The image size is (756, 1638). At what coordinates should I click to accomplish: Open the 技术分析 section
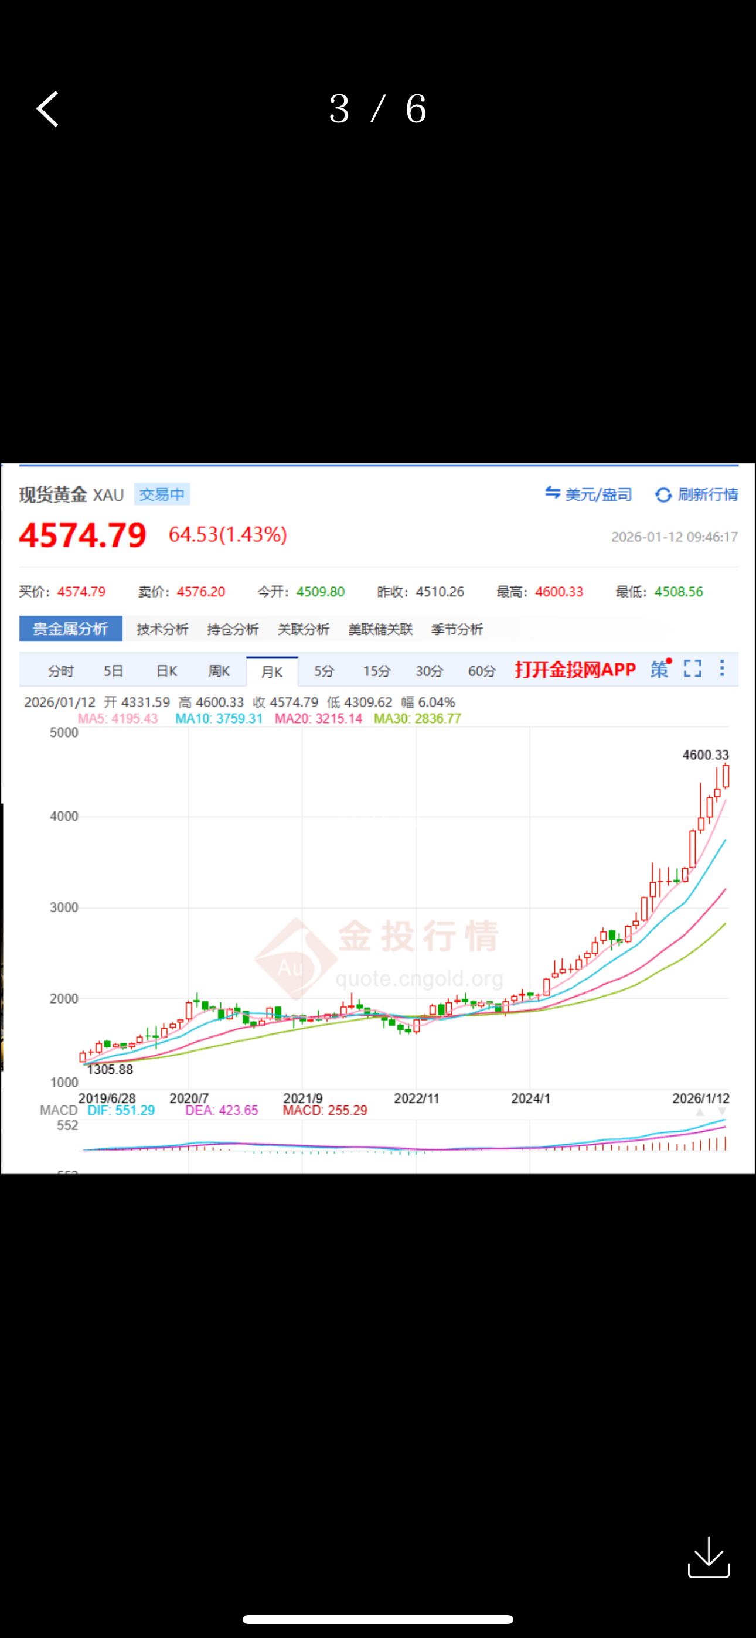162,630
